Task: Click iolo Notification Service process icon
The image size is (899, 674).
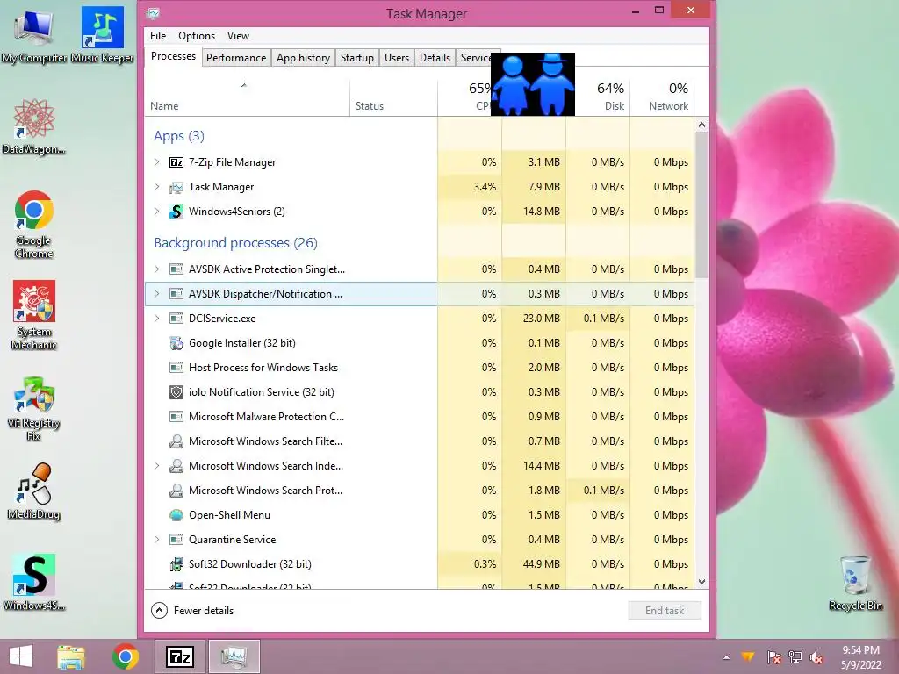Action: (x=176, y=392)
